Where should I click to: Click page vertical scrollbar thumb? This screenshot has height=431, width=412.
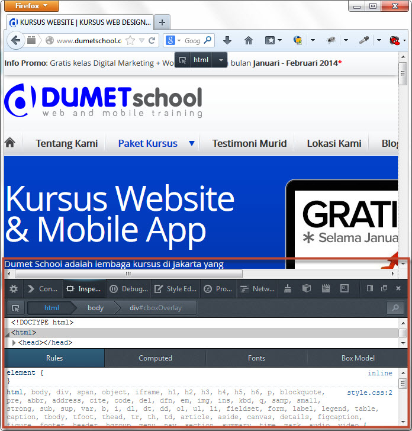click(x=403, y=73)
